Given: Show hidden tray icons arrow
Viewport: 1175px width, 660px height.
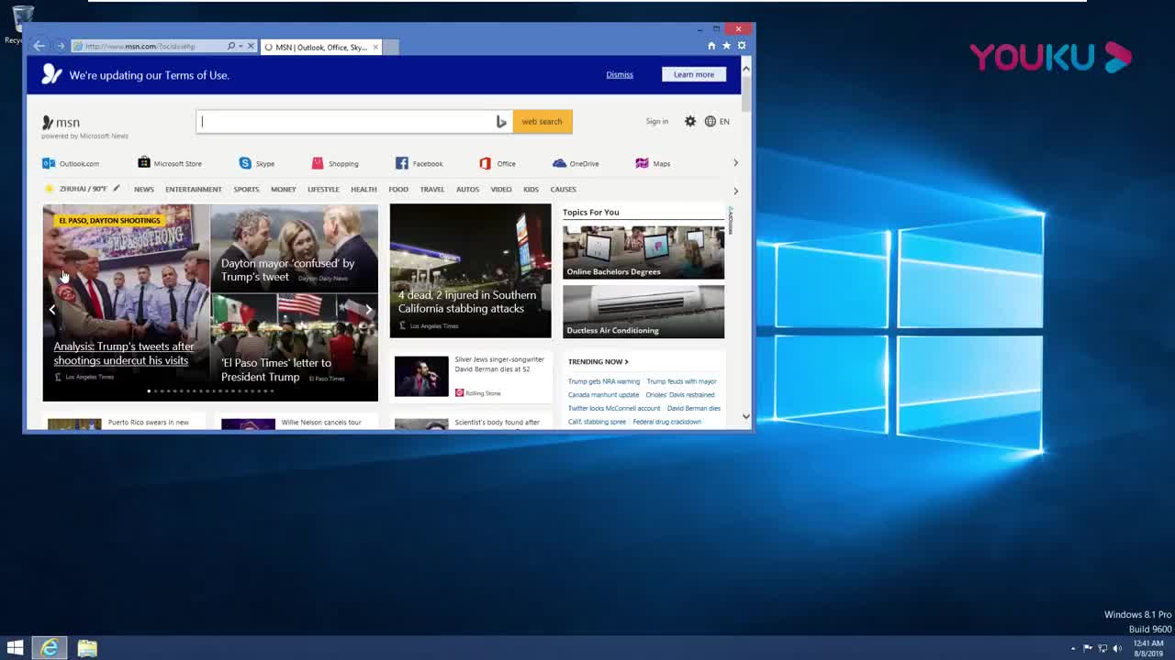Looking at the screenshot, I should tap(1072, 649).
